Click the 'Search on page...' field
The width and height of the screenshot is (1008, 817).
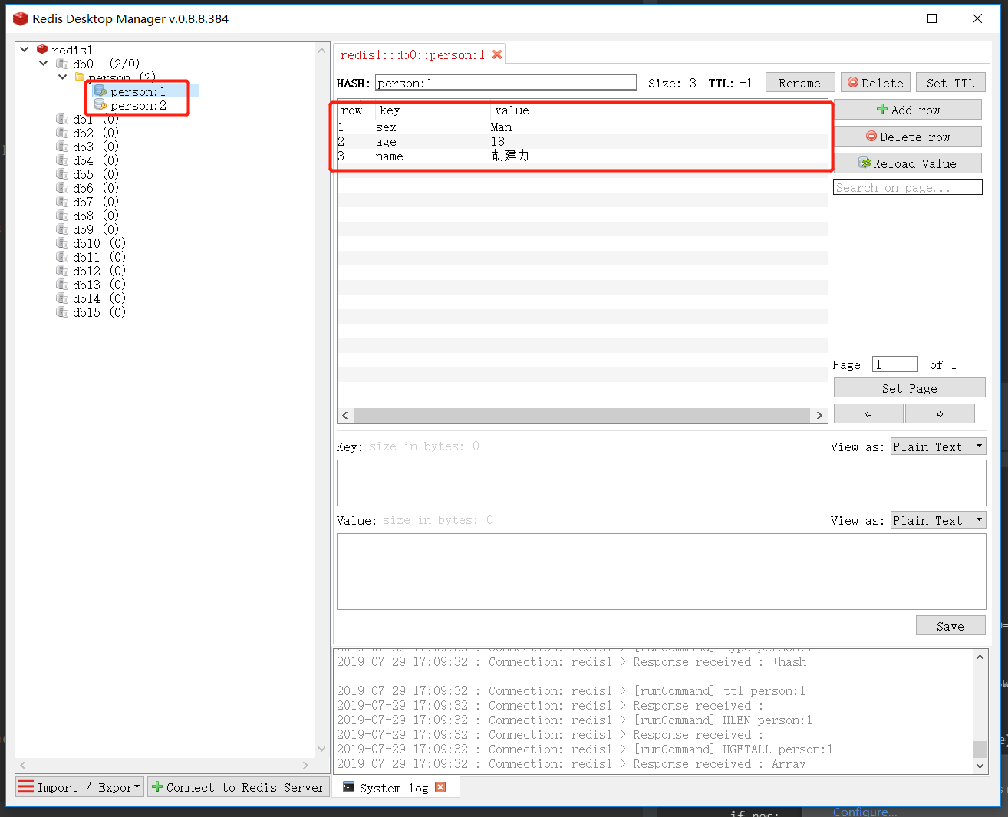(908, 187)
